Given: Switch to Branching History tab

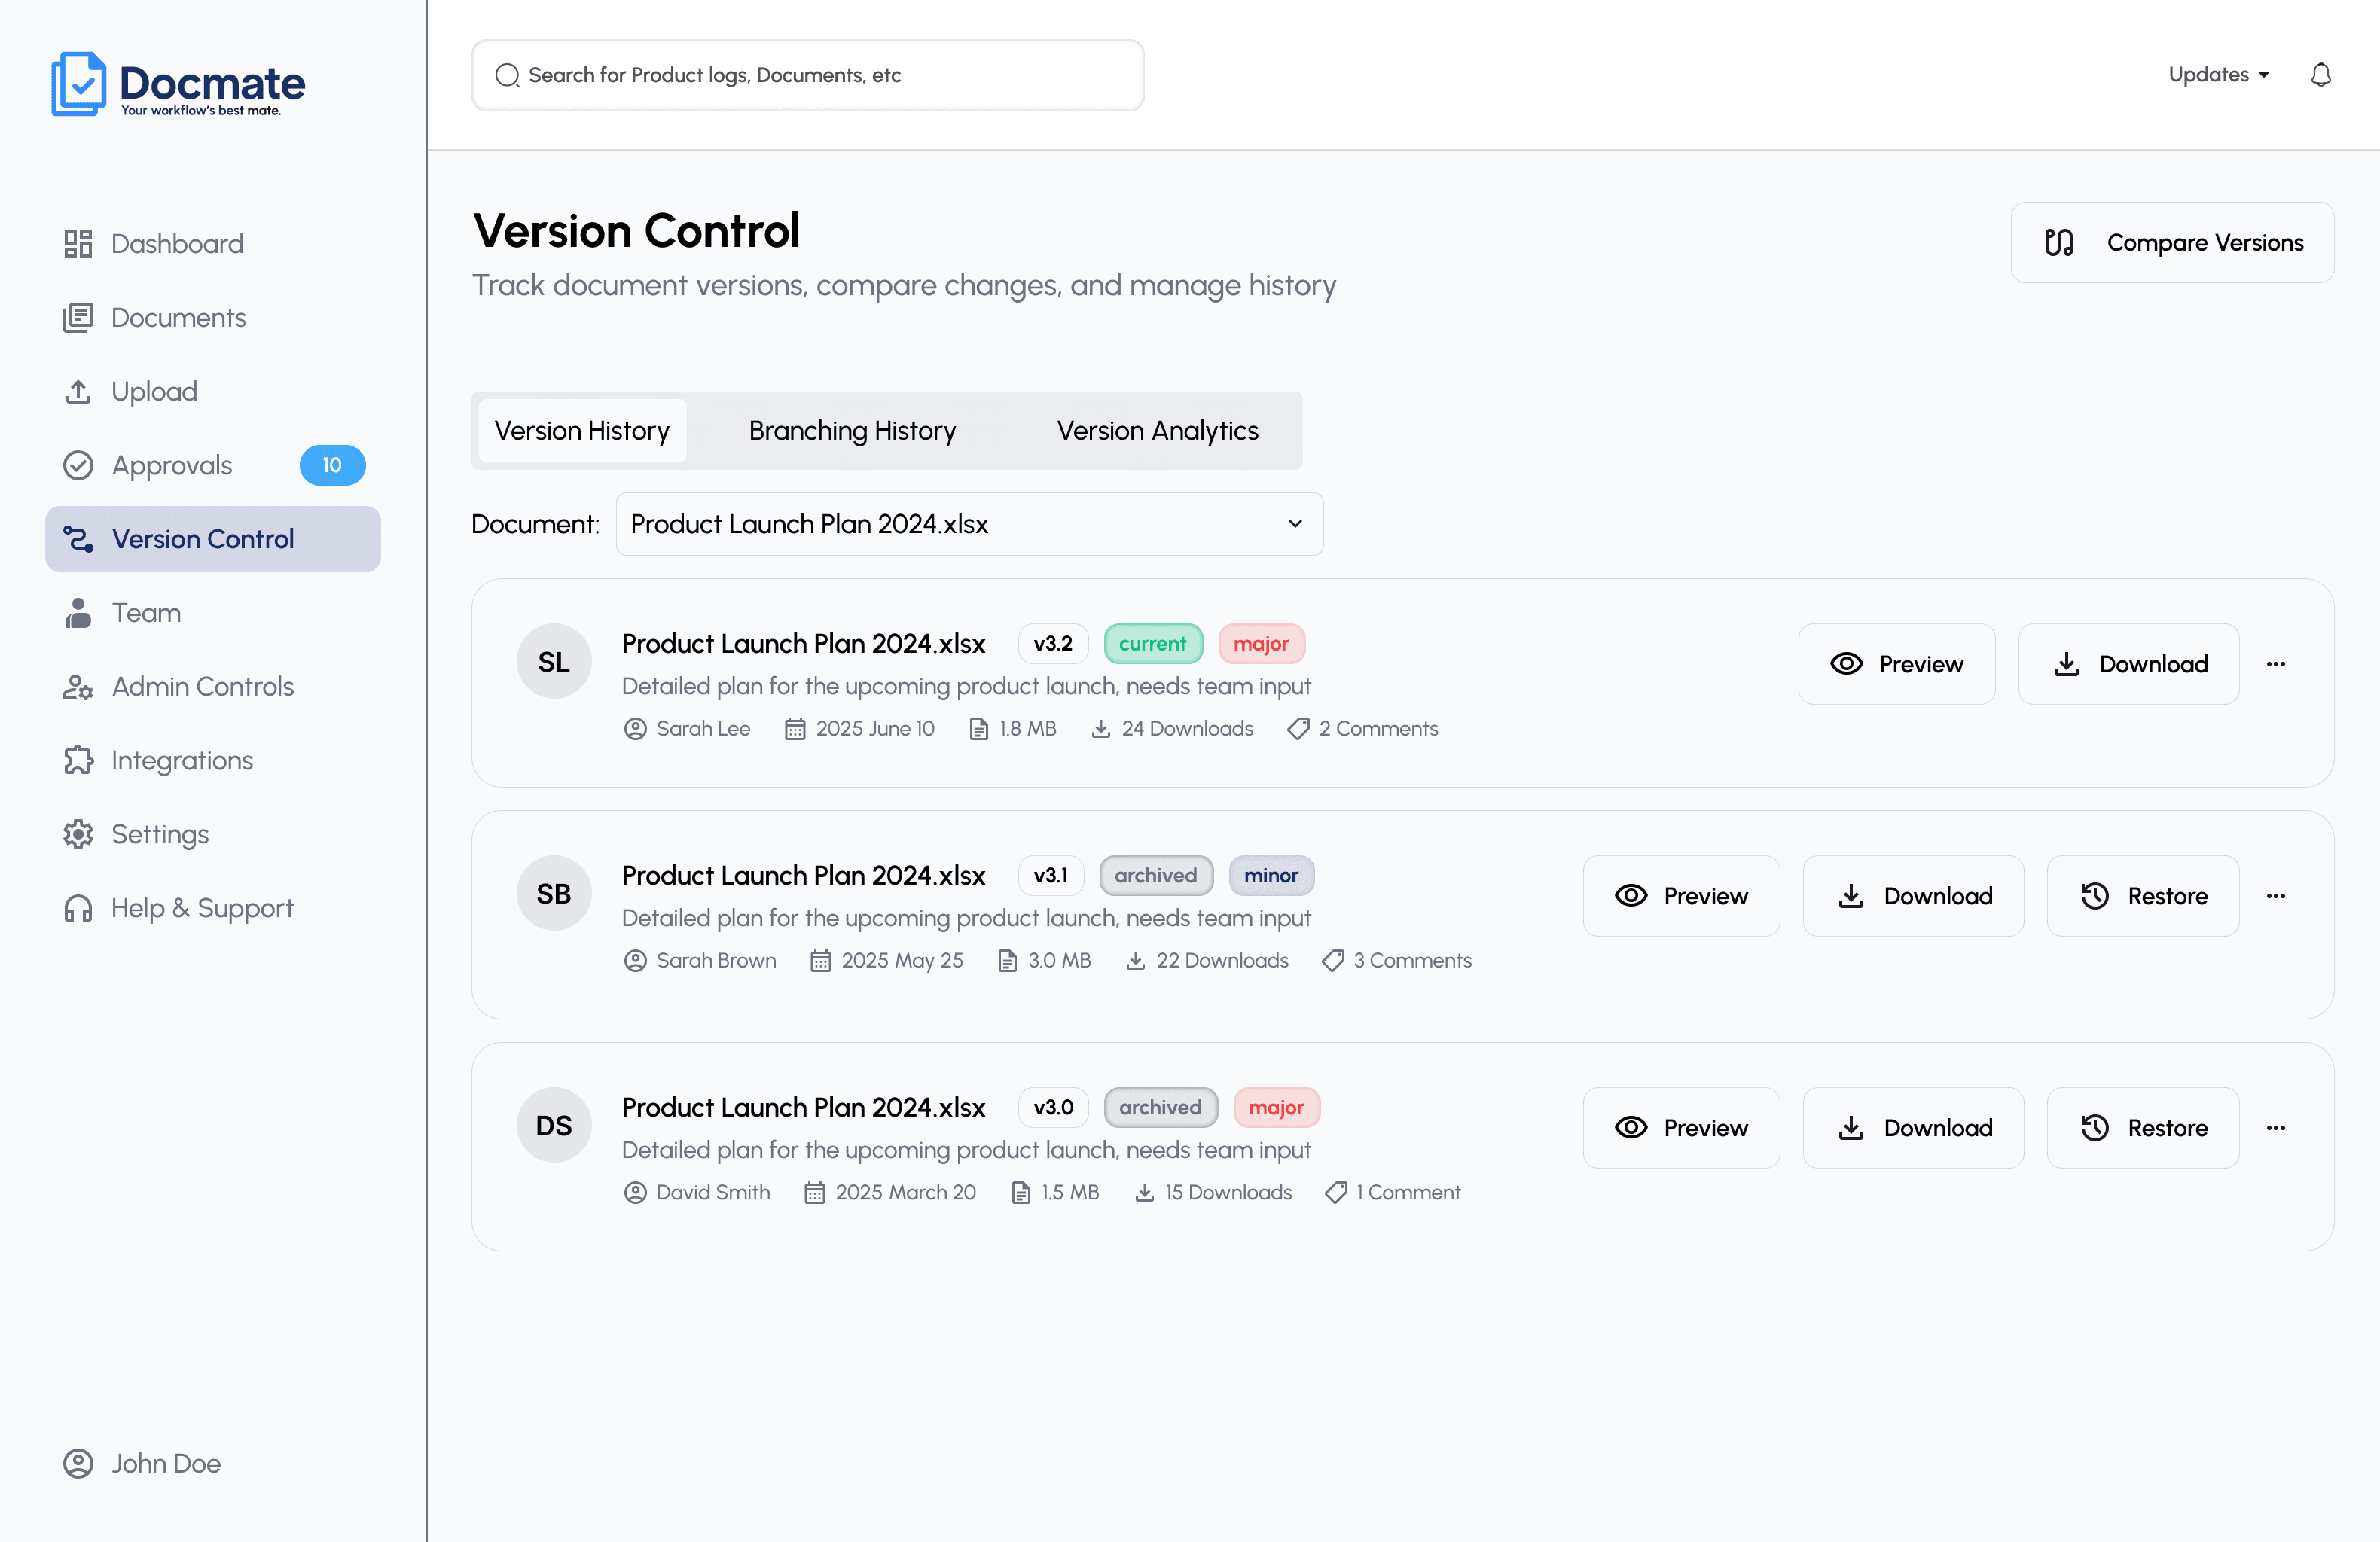Looking at the screenshot, I should (x=852, y=431).
